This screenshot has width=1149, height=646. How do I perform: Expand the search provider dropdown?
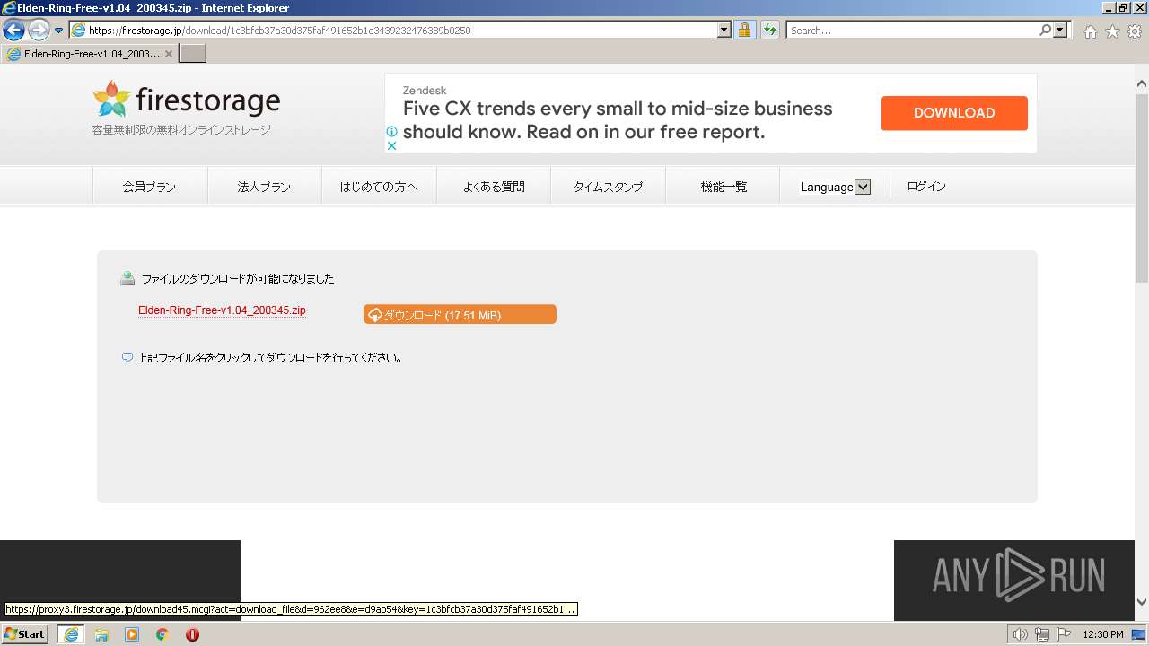[x=1061, y=31]
